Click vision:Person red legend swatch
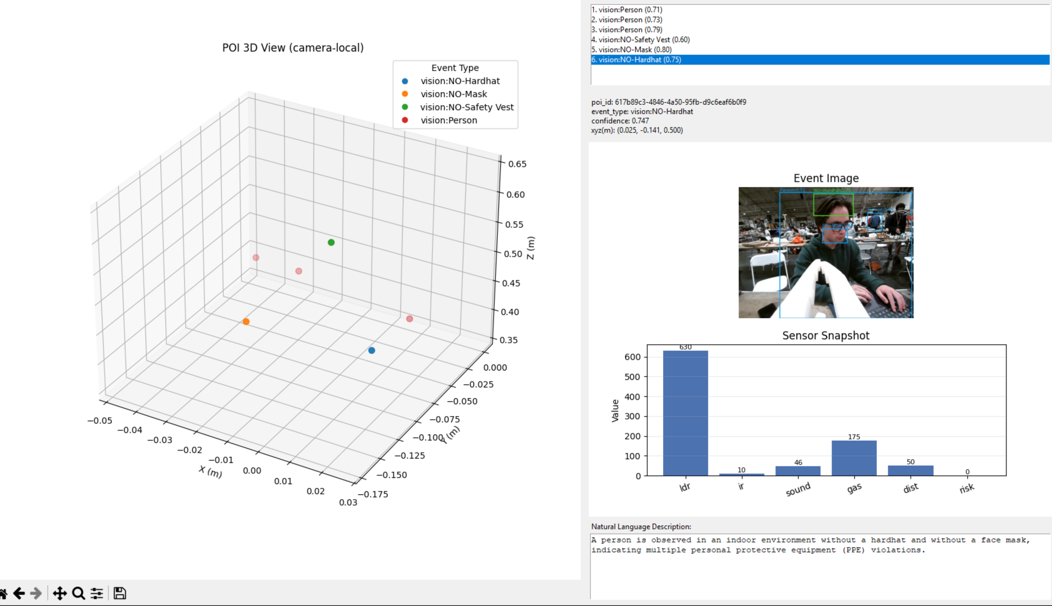This screenshot has width=1052, height=606. [405, 120]
